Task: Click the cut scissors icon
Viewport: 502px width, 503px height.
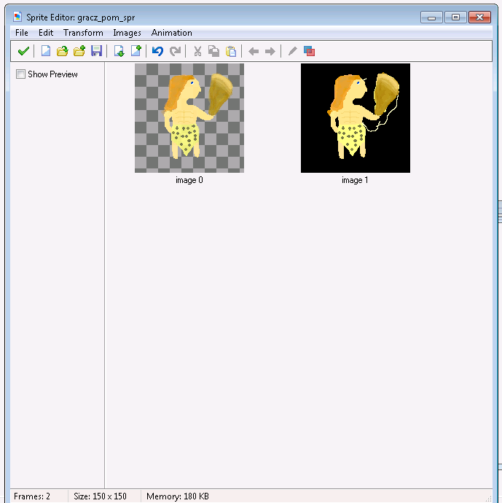Action: 197,51
